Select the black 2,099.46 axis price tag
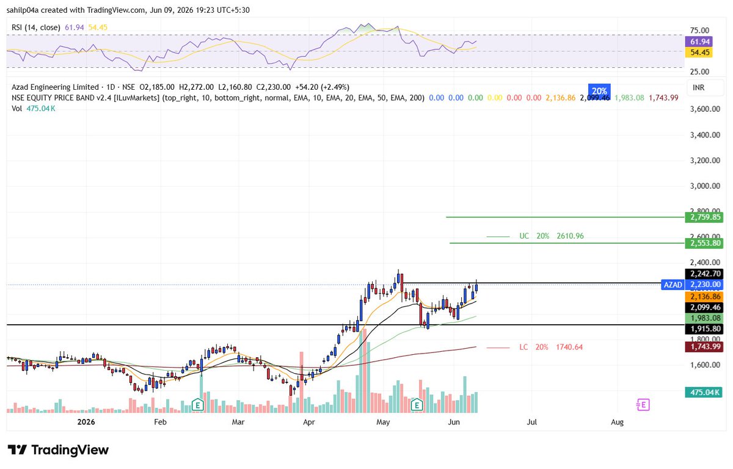This screenshot has width=733, height=469. tap(704, 307)
